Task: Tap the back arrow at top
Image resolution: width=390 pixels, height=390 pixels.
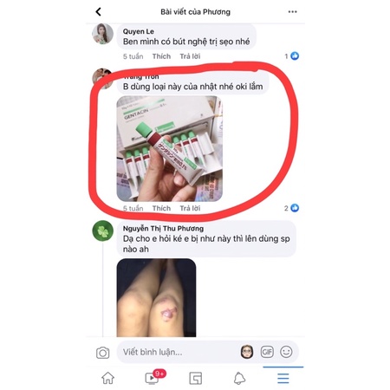Action: coord(98,12)
